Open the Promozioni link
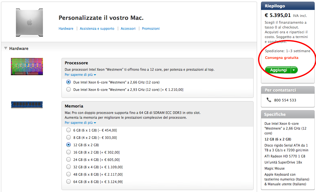The height and width of the screenshot is (192, 316). click(151, 28)
